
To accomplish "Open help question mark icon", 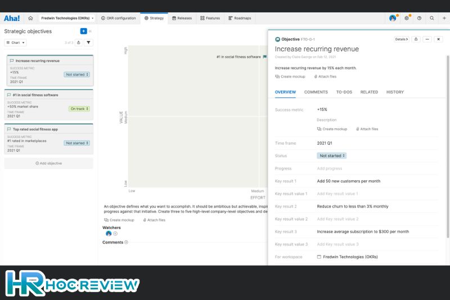I will (419, 18).
